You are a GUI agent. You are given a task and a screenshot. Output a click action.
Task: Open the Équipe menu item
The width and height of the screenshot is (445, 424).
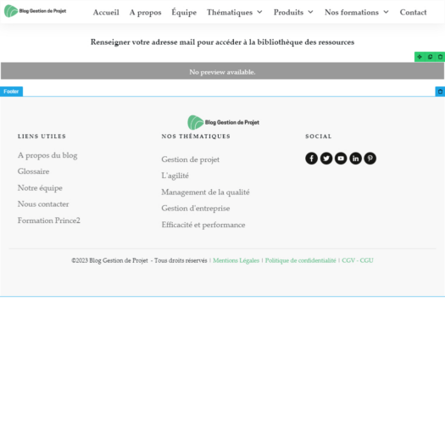[184, 12]
